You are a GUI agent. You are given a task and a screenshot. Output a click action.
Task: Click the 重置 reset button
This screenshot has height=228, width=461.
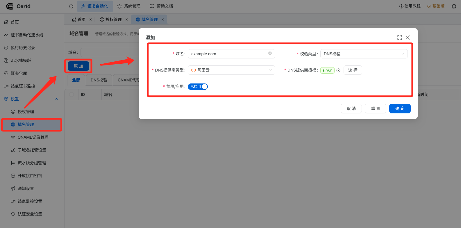pos(375,108)
